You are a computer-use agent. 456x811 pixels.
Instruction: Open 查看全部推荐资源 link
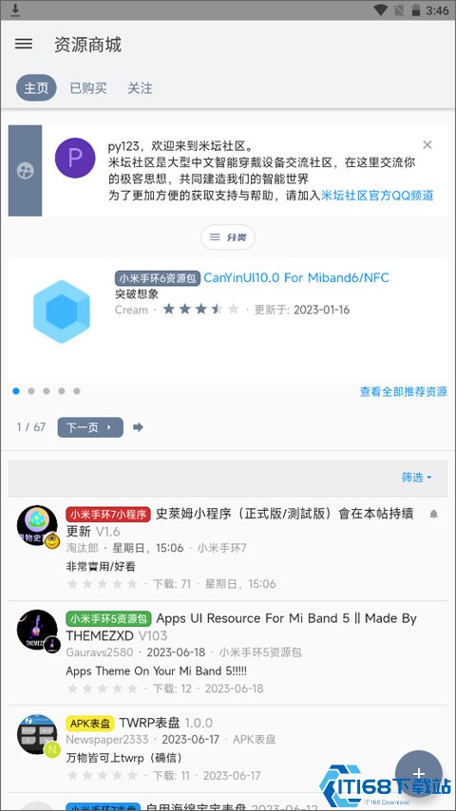(x=403, y=391)
